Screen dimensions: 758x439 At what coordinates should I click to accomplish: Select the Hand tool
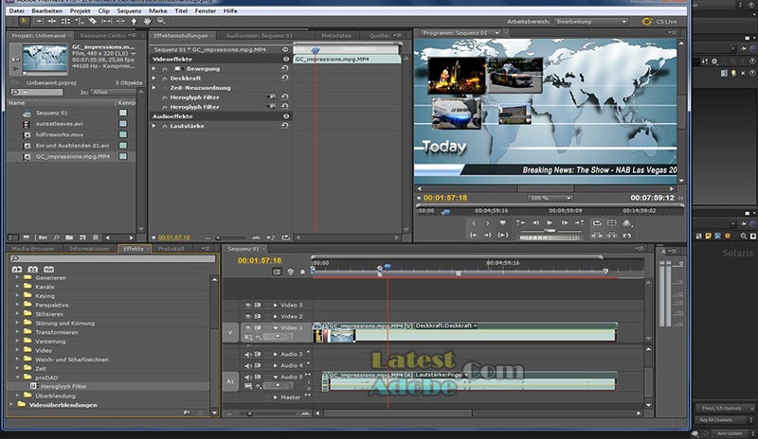click(x=148, y=21)
